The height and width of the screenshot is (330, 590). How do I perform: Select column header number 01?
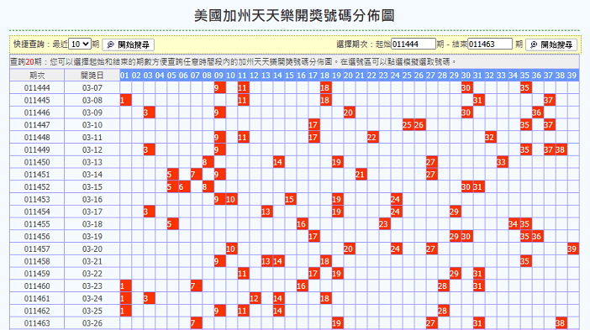(x=124, y=76)
